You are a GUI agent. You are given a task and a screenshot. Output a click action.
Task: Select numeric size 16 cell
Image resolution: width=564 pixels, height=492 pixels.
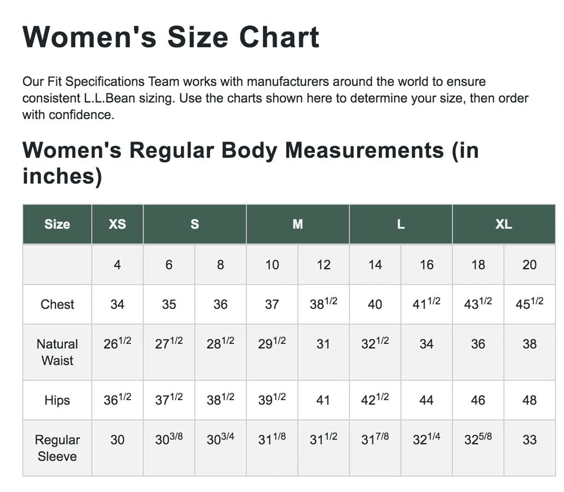pos(426,265)
